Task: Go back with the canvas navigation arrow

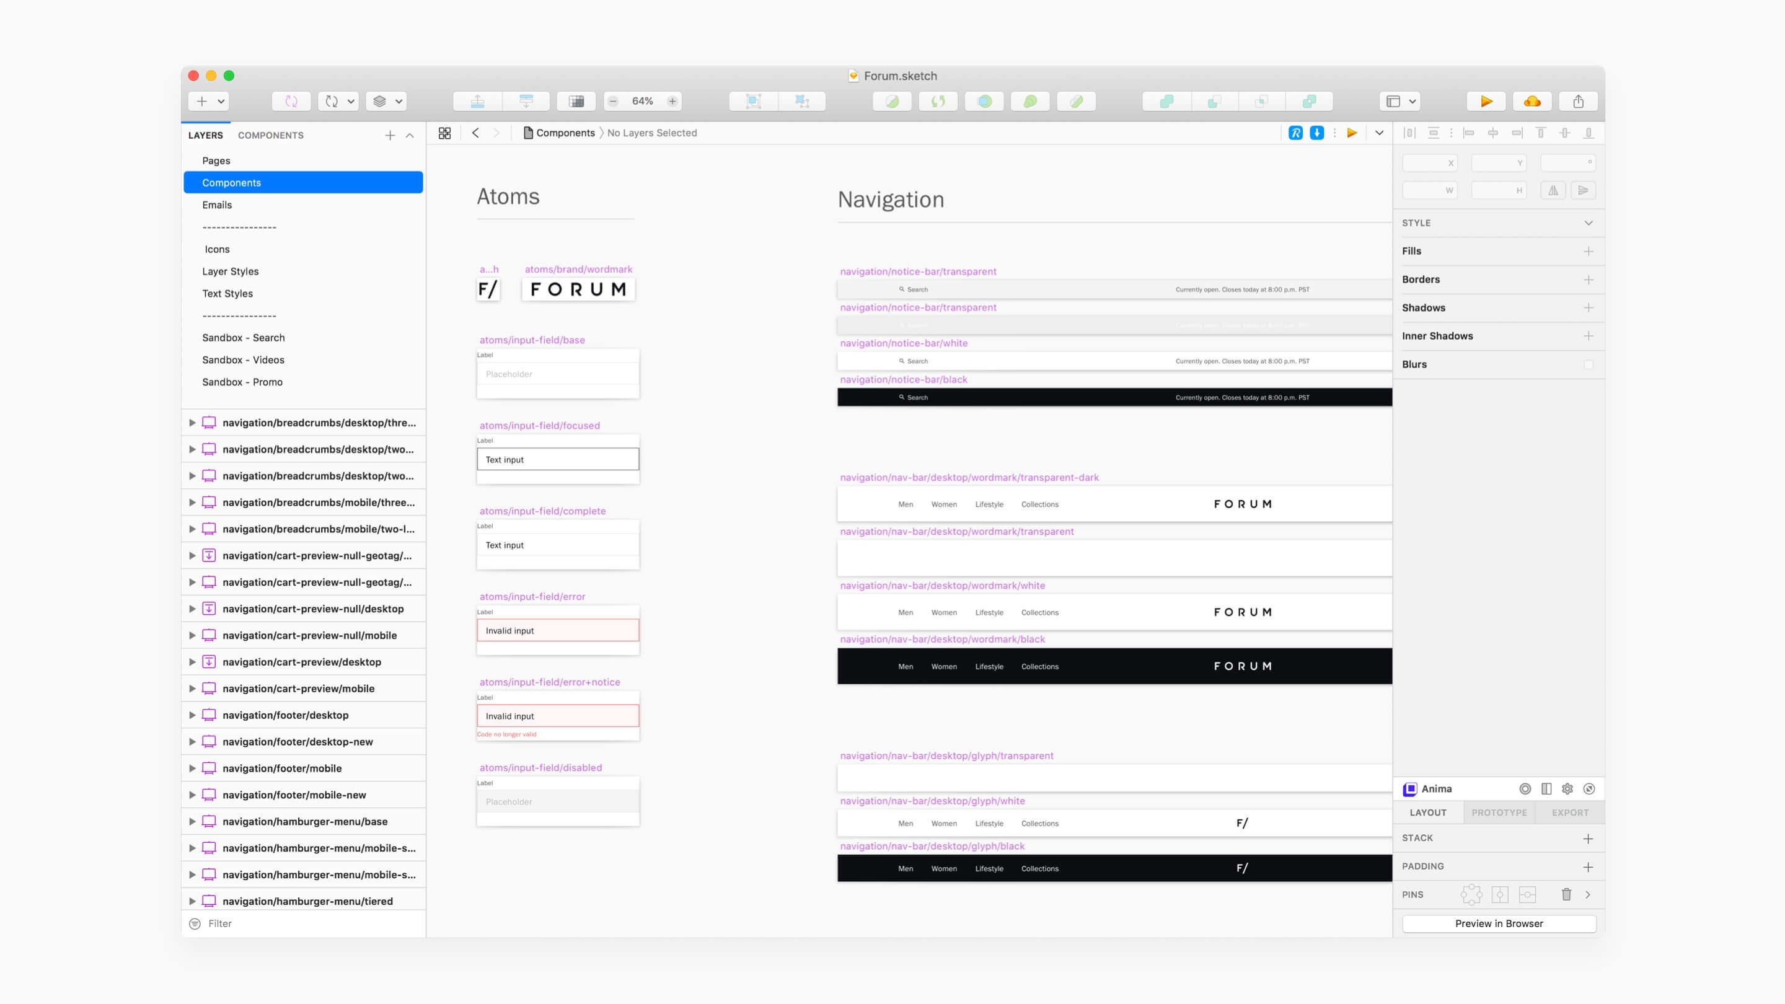Action: pyautogui.click(x=475, y=133)
